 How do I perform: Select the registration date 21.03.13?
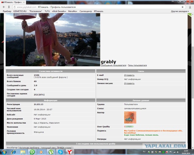(x=38, y=104)
